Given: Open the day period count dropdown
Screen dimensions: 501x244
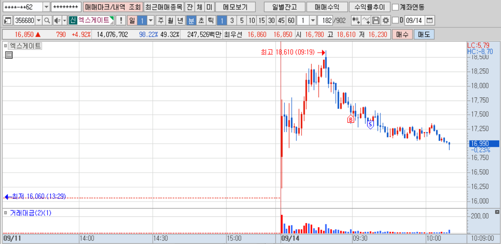Looking at the screenshot, I should click(151, 21).
